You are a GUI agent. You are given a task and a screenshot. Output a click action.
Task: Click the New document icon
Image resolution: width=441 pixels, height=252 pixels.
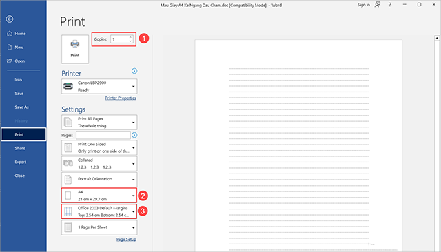(10, 47)
